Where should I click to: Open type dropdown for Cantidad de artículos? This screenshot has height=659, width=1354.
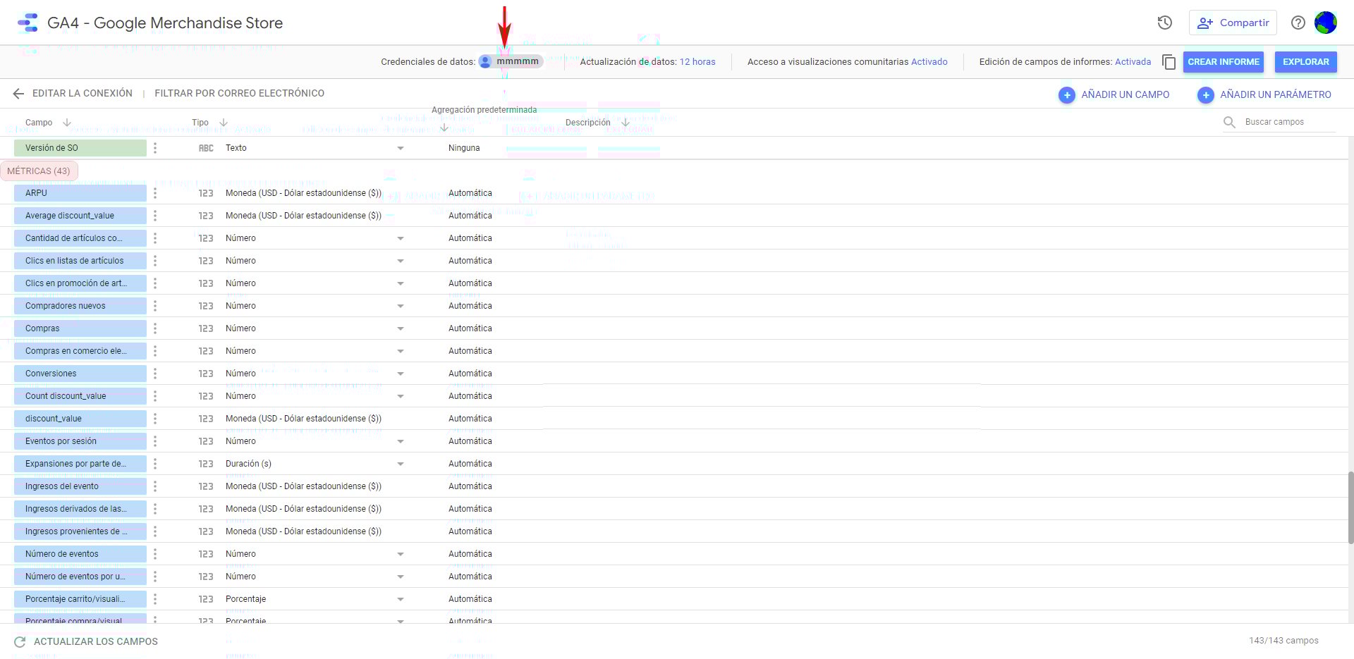coord(401,238)
